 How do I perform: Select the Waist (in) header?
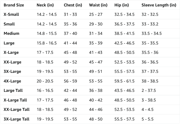pyautogui.click(x=98, y=5)
